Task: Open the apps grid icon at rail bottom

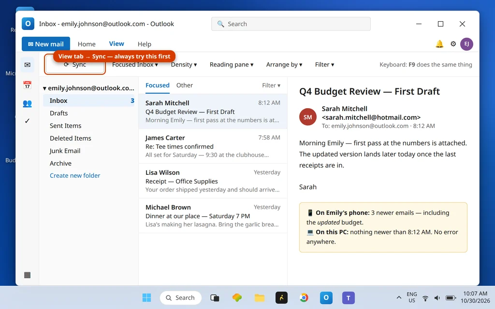Action: click(x=28, y=275)
